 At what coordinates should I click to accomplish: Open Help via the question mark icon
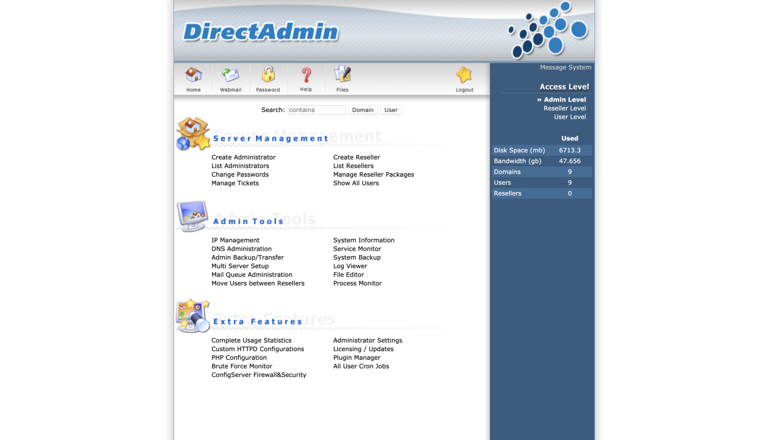306,75
